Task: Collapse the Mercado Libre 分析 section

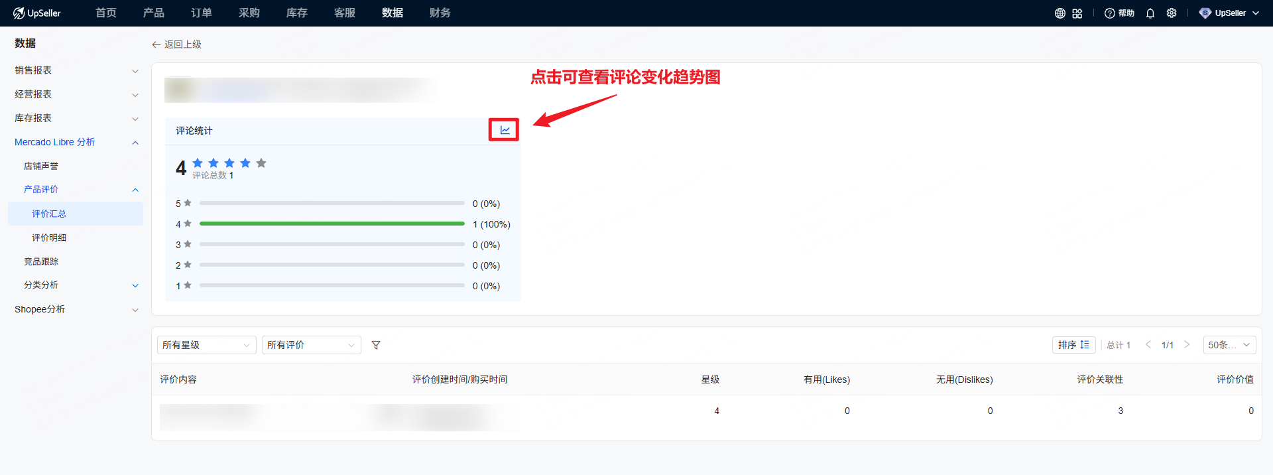Action: [76, 142]
